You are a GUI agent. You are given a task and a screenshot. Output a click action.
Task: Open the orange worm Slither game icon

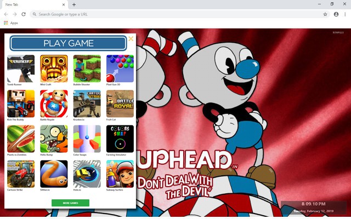coord(54,174)
